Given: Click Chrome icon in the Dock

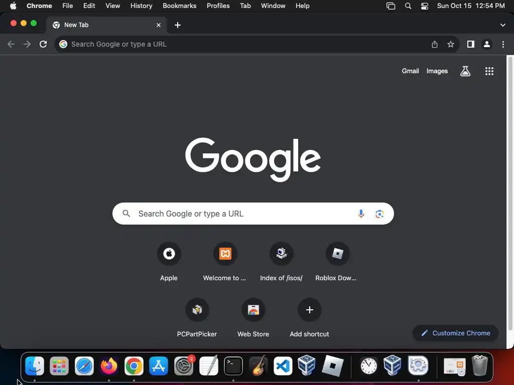Looking at the screenshot, I should 134,365.
